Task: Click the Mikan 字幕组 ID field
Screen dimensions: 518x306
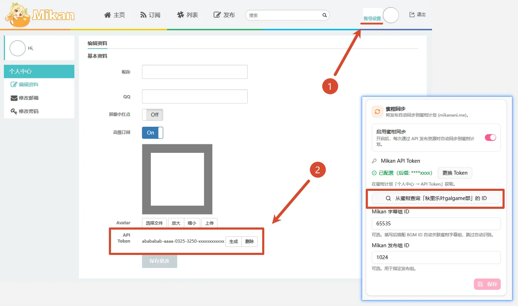Action: point(436,224)
